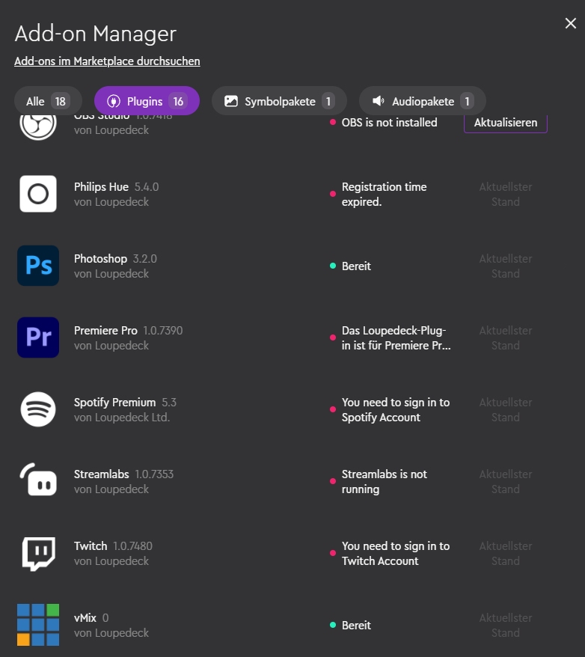Click the red status dot for Philips Hue
Viewport: 585px width, 657px height.
coord(333,194)
